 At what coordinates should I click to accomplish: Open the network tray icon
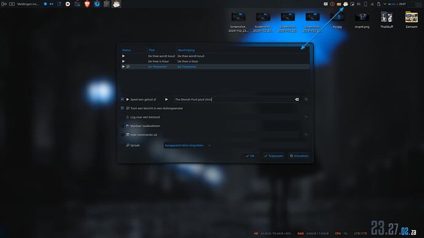(372, 4)
